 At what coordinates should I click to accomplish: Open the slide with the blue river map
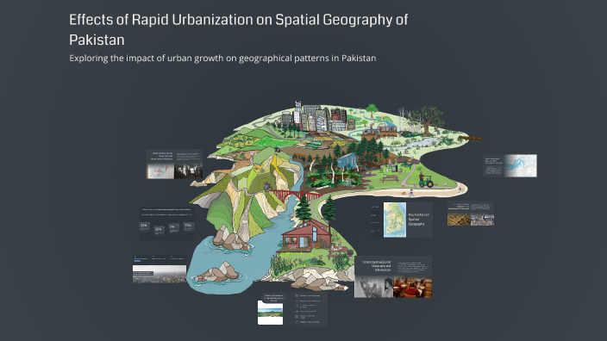[x=510, y=166]
